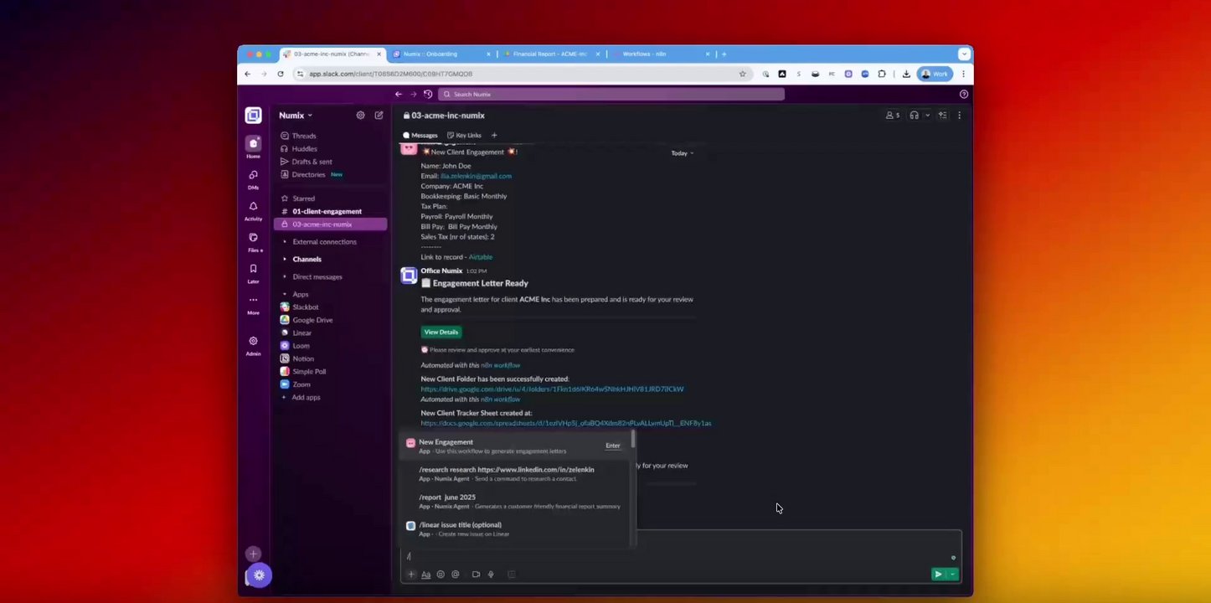
Task: Open the Later bookmarks view
Action: 253,272
